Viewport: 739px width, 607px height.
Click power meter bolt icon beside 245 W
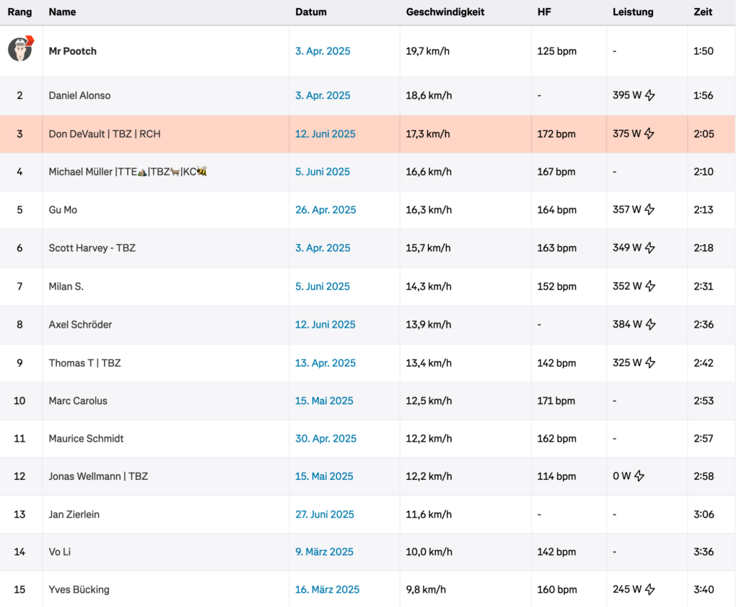pos(650,589)
